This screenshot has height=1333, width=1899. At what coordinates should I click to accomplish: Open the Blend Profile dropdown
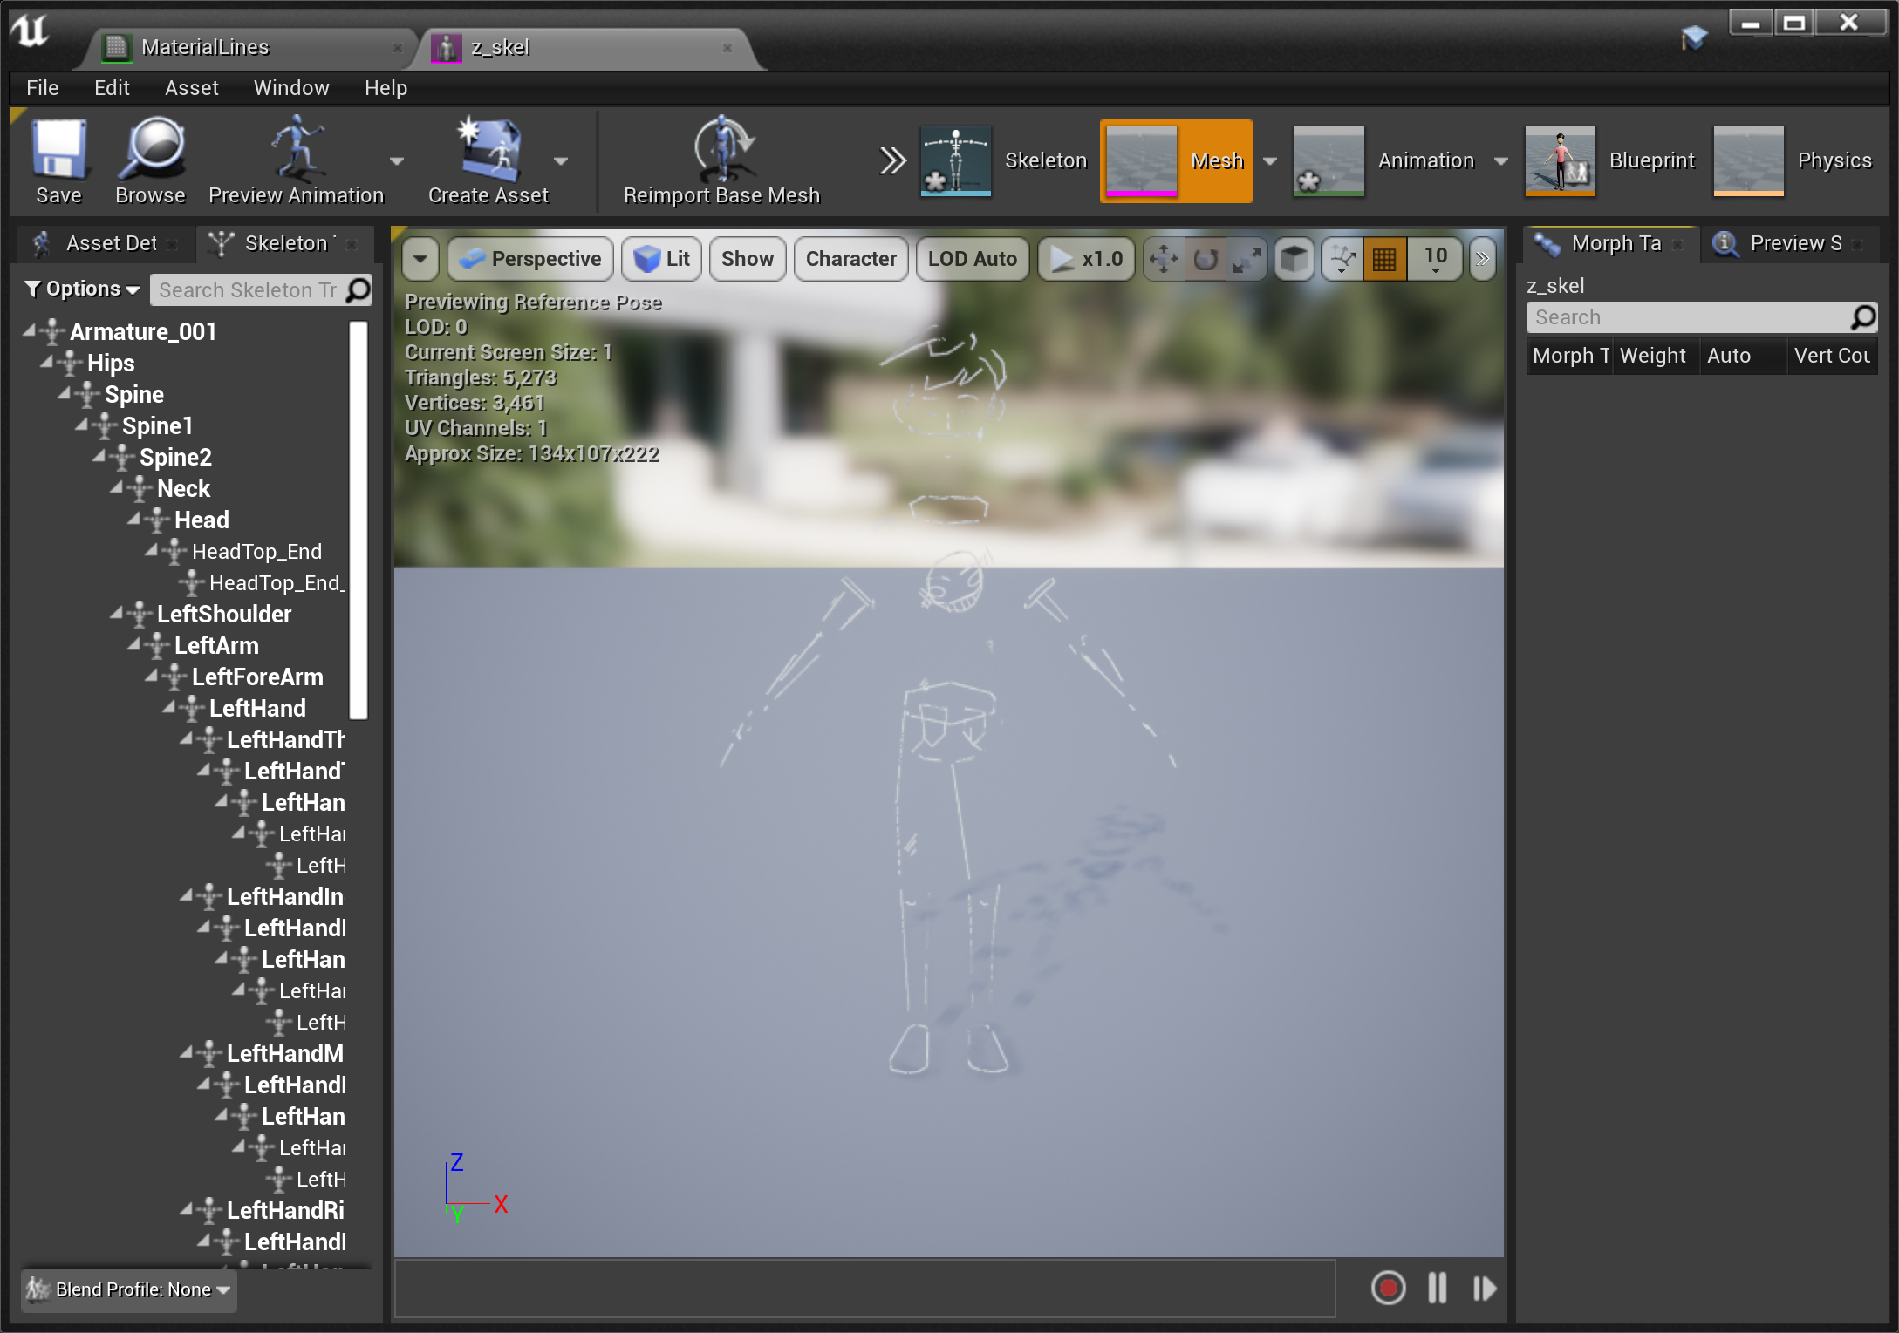pos(129,1289)
